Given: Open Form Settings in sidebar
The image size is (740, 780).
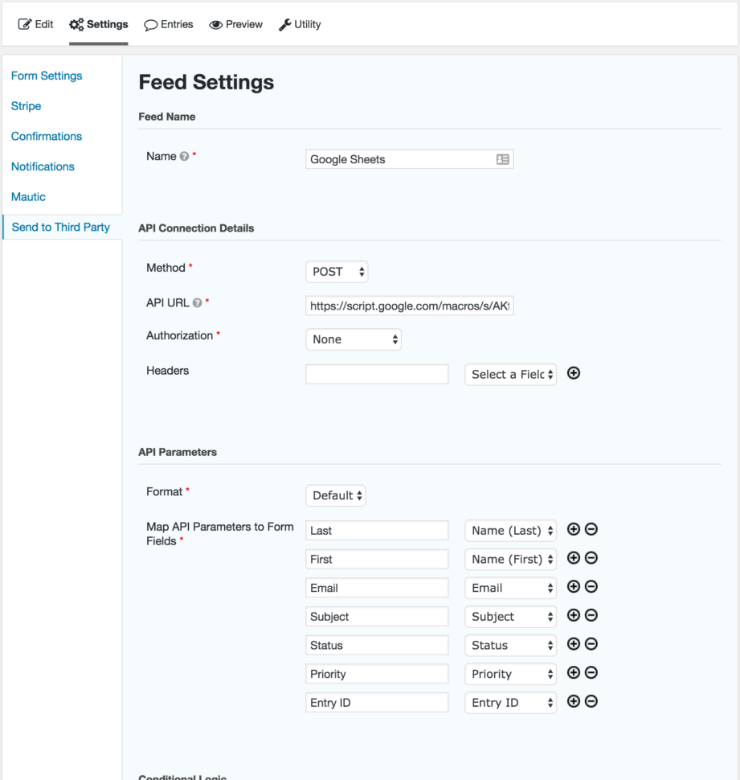Looking at the screenshot, I should pos(47,76).
